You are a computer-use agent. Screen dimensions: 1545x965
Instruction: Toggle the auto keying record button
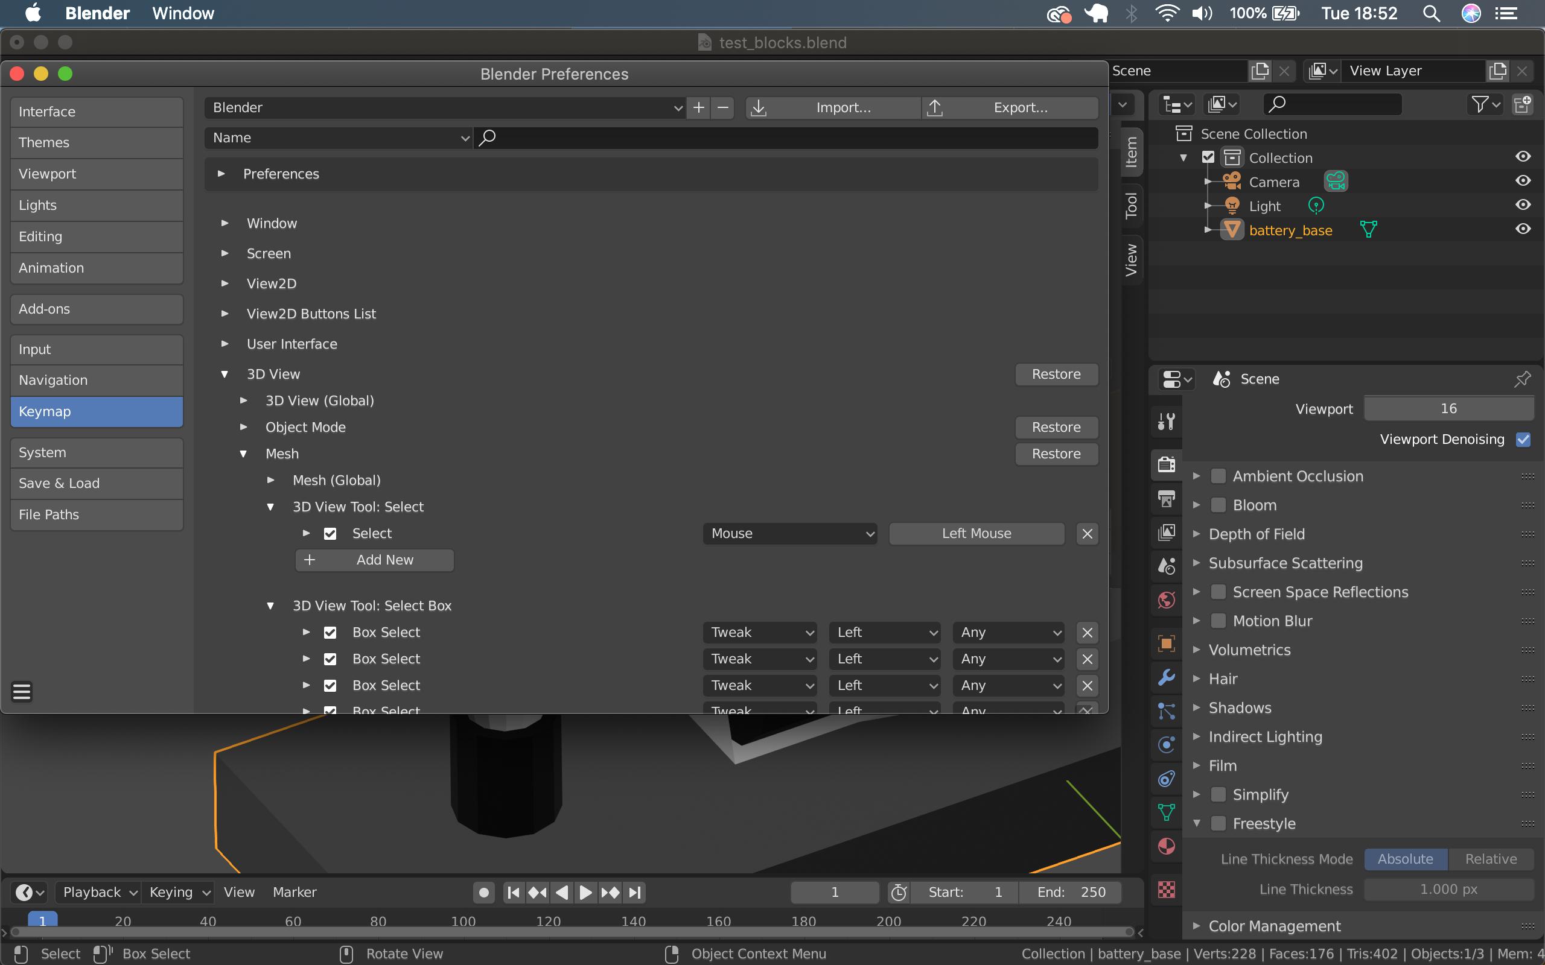tap(484, 892)
